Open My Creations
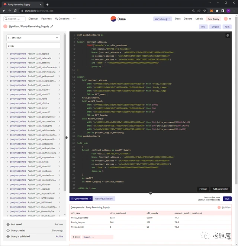 click(x=62, y=19)
